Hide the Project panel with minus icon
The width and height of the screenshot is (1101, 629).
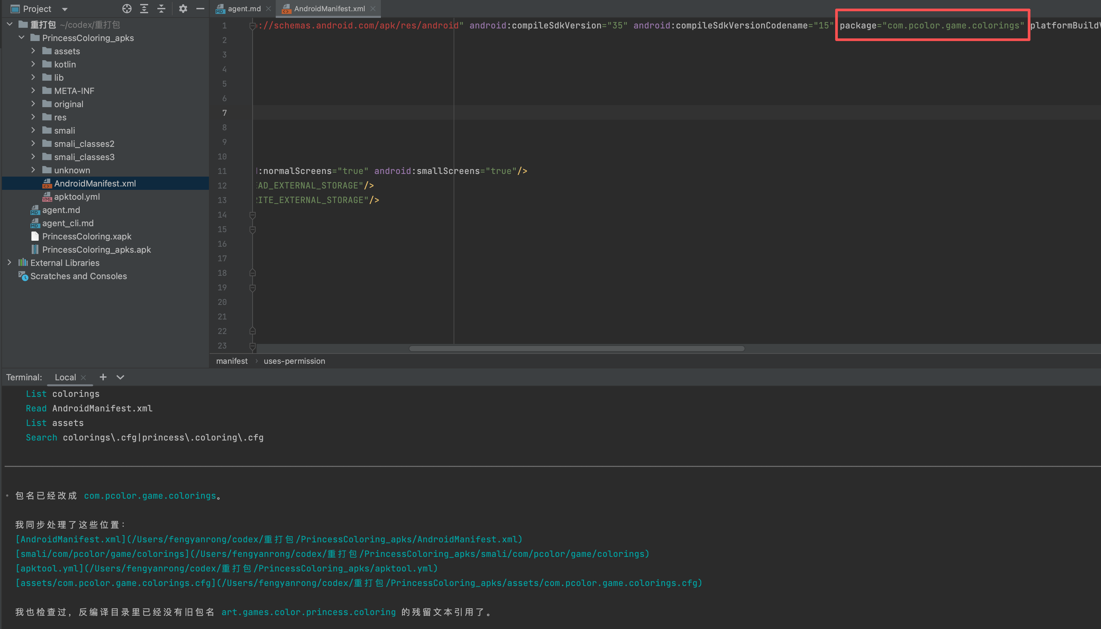coord(200,9)
